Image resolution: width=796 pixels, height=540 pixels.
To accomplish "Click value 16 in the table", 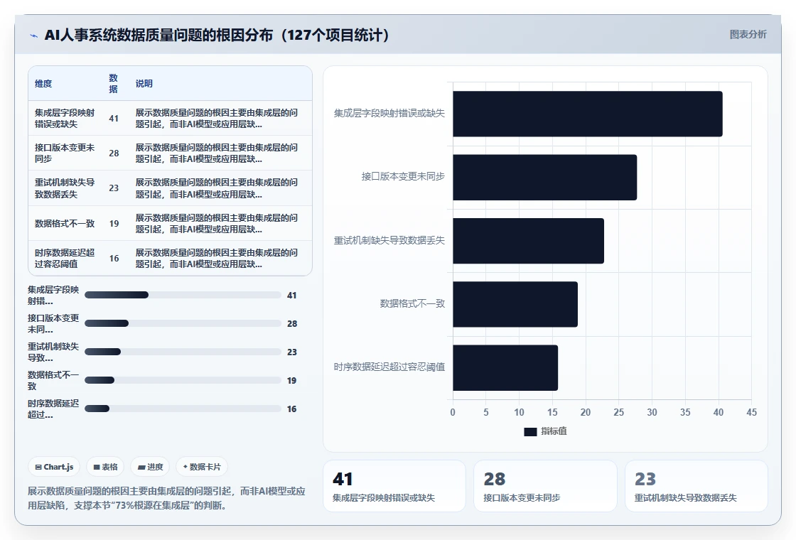I will (x=114, y=259).
